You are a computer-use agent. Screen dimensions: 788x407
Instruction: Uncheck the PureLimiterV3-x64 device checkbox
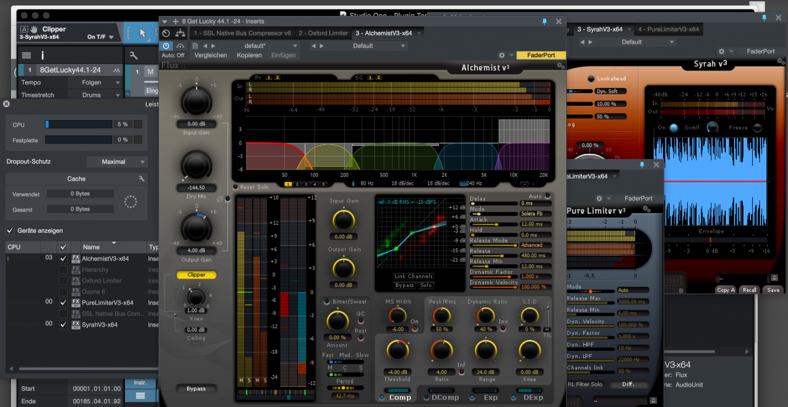(63, 303)
